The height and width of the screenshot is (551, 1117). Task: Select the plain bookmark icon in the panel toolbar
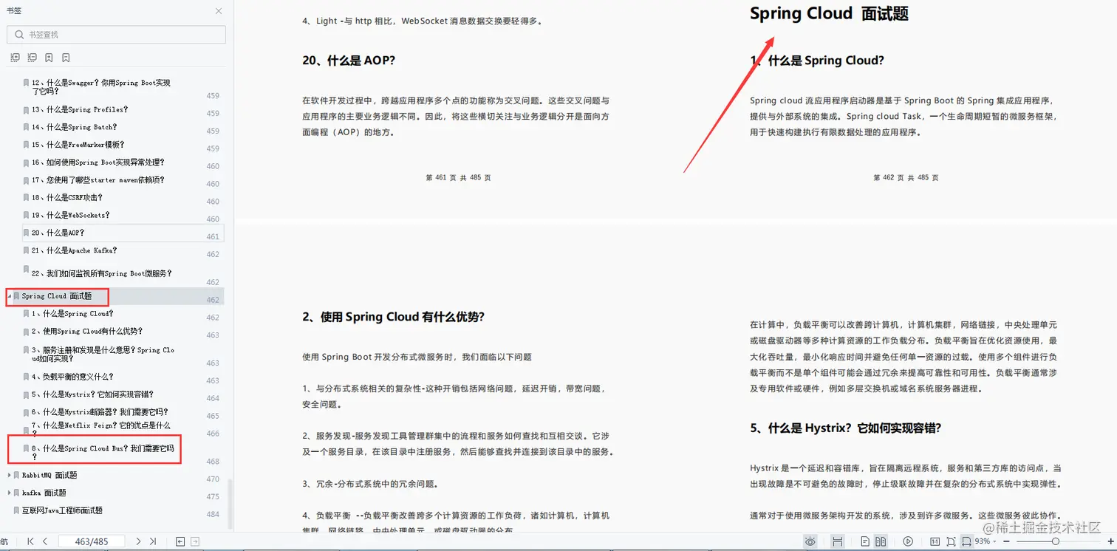coord(65,57)
